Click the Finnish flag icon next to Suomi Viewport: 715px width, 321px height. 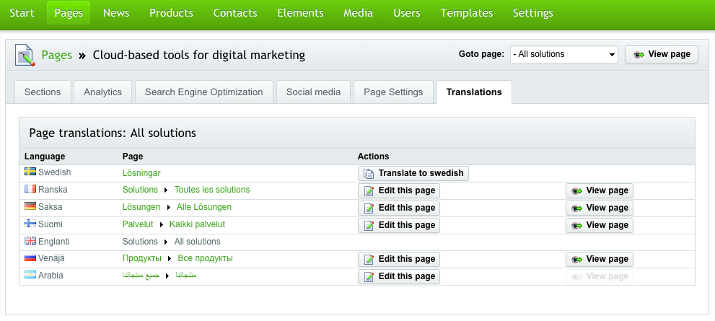[x=30, y=224]
